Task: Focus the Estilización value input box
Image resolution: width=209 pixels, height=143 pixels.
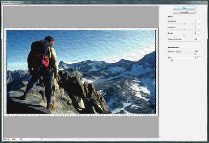Action: pyautogui.click(x=197, y=21)
